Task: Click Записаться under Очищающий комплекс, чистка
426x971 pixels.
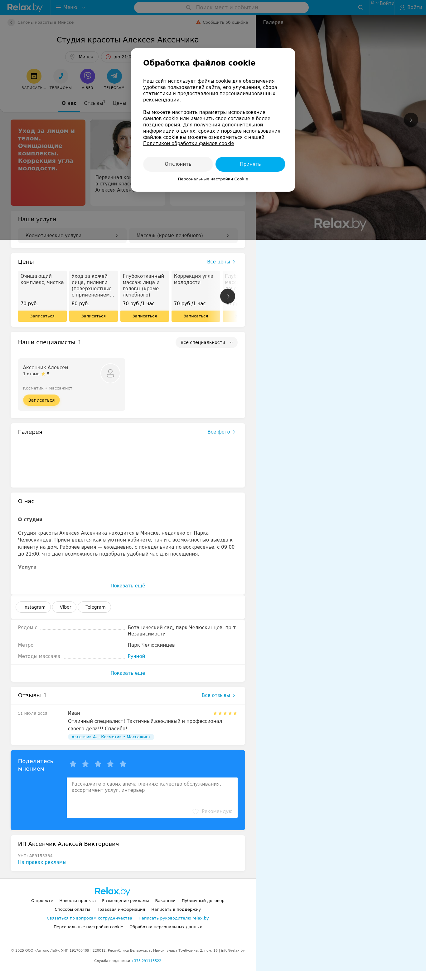Action: (x=42, y=316)
